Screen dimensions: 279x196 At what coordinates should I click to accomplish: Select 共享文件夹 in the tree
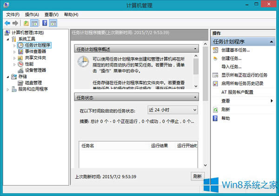tap(35, 58)
